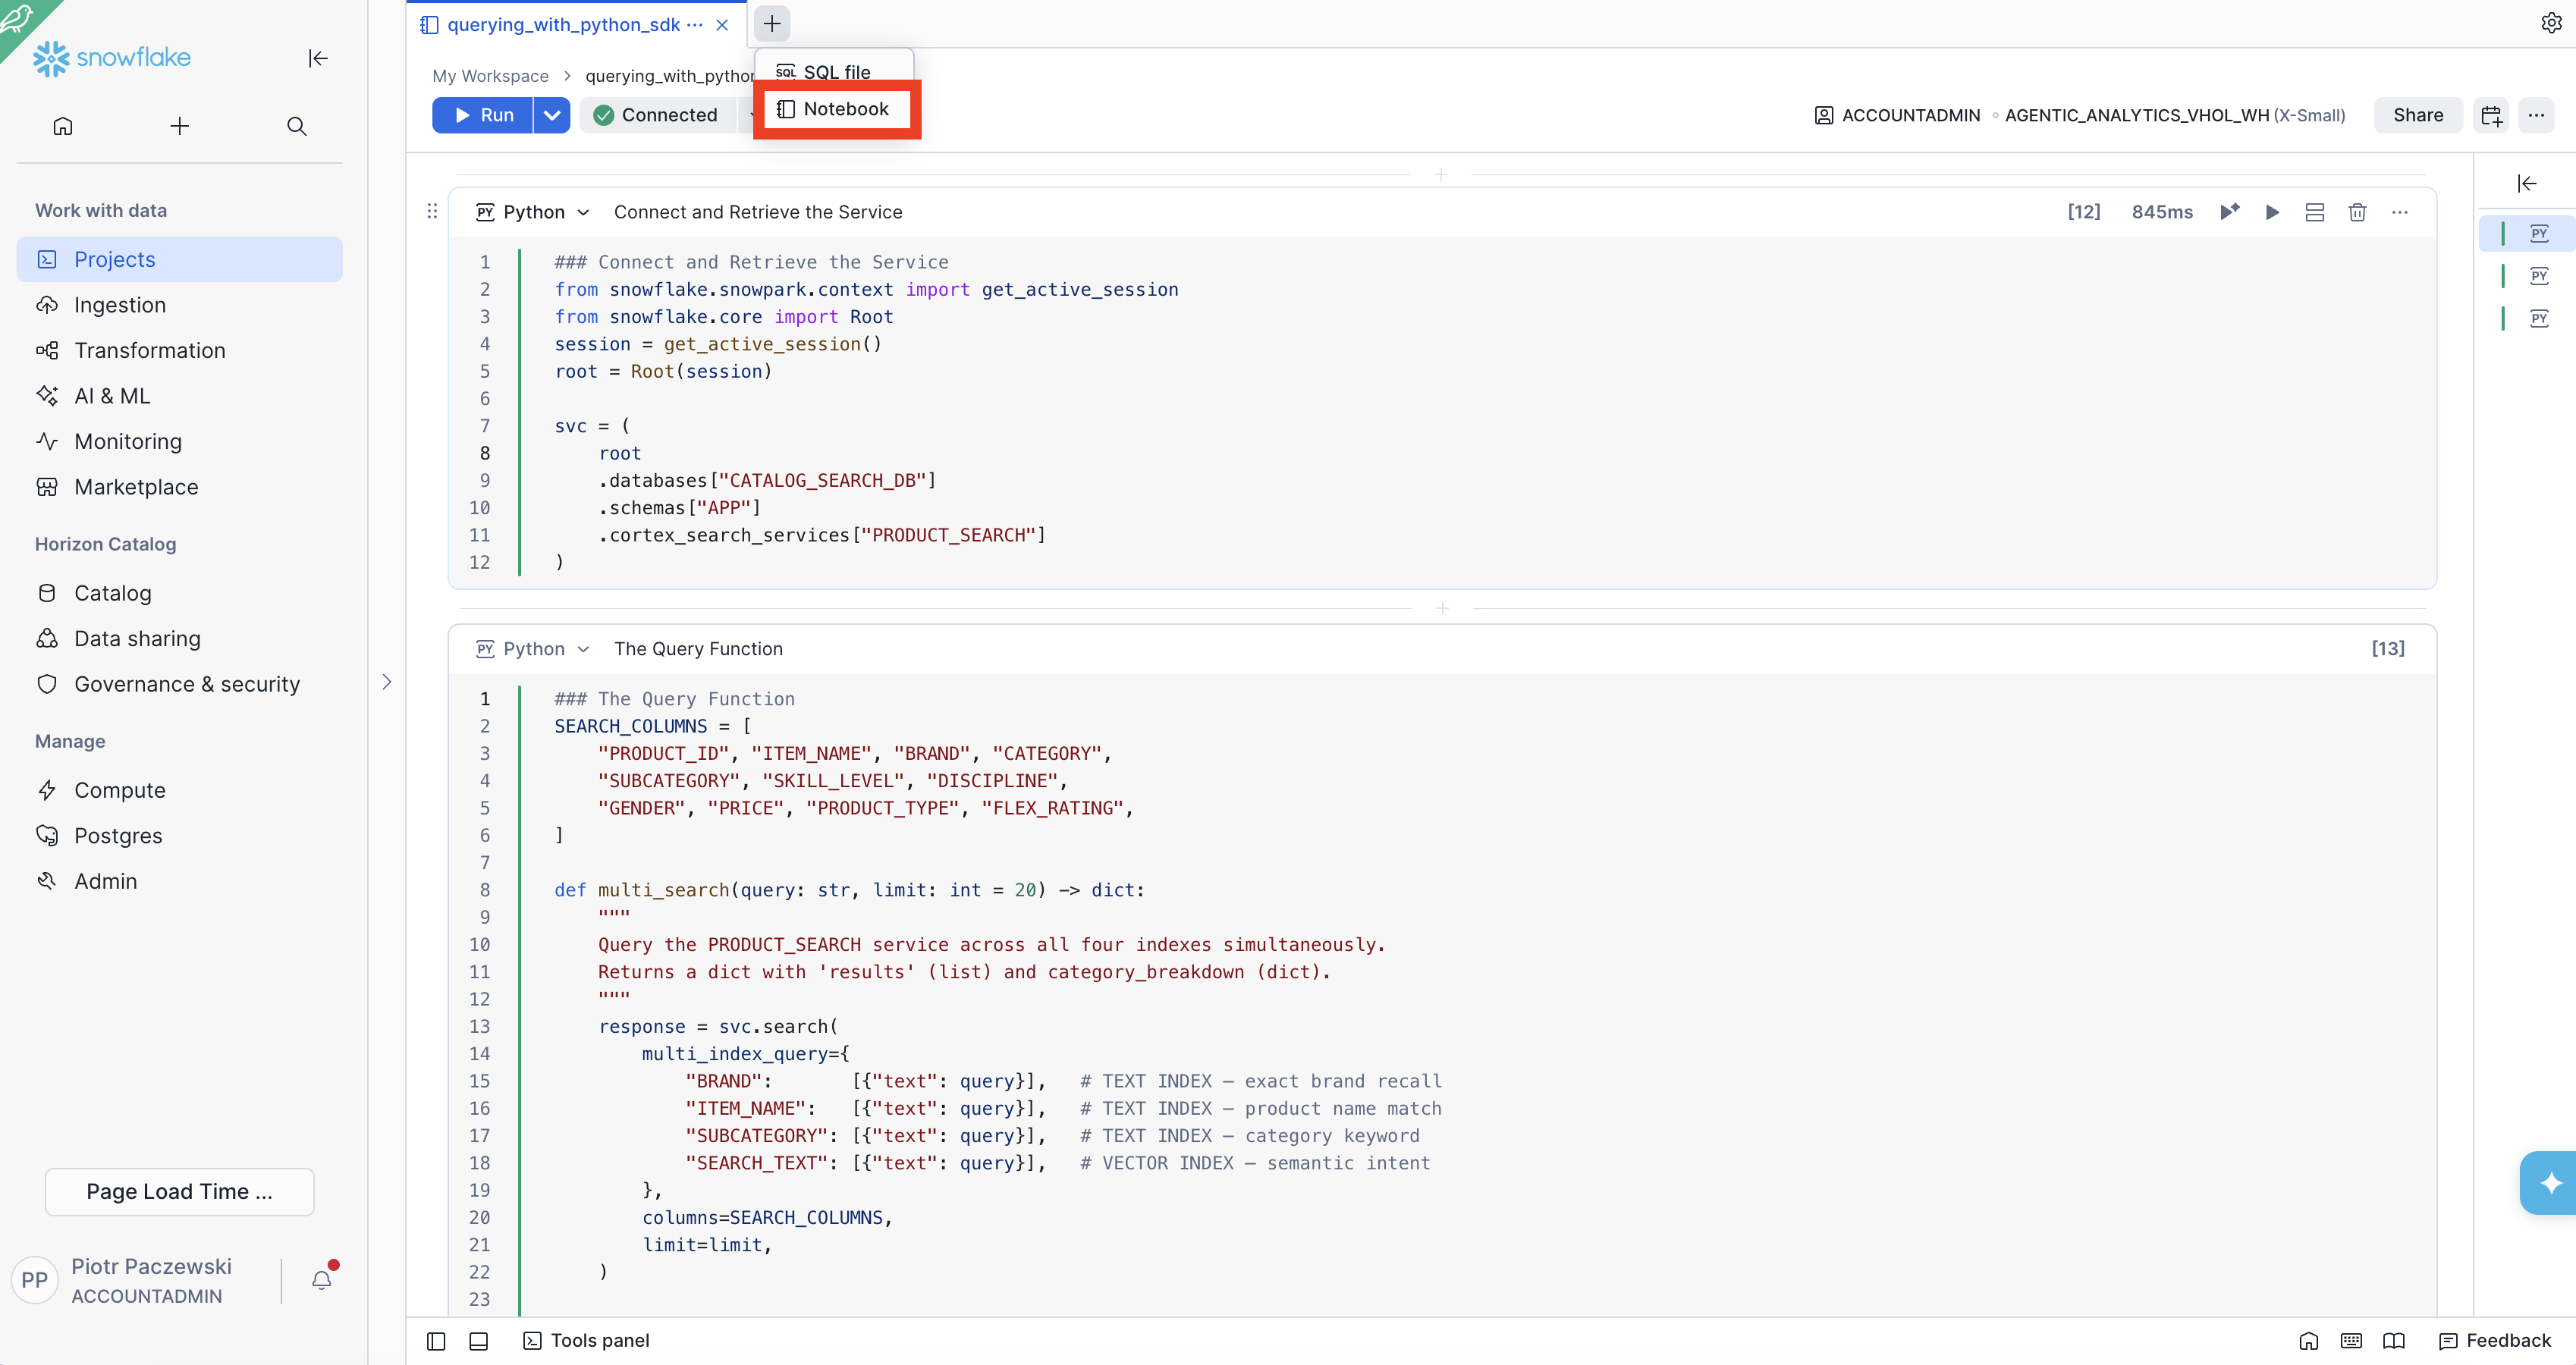
Task: Grab the drag handle of the first cell
Action: coord(432,211)
